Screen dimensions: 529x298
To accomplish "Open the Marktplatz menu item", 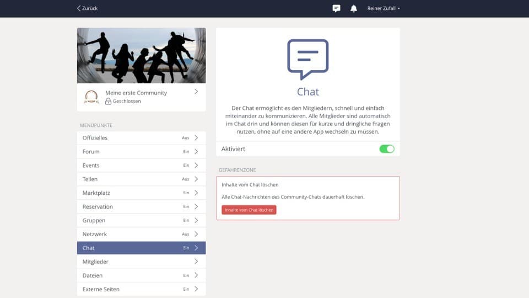I will [x=142, y=193].
